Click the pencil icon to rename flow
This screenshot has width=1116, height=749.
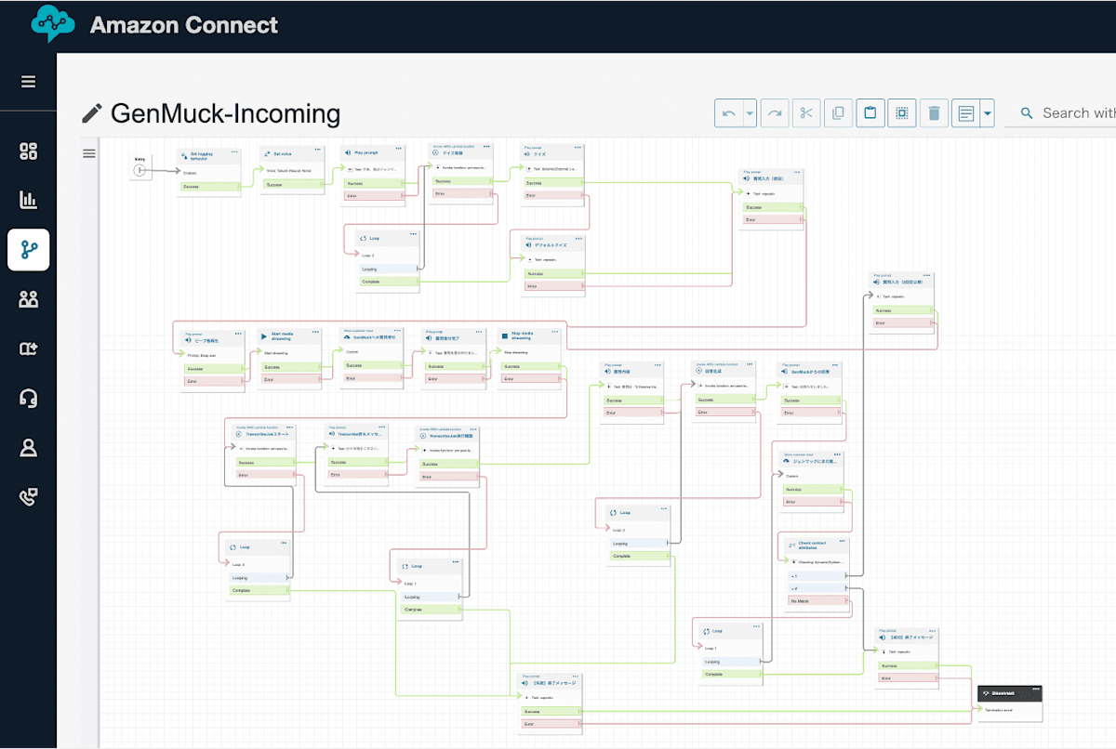(91, 113)
